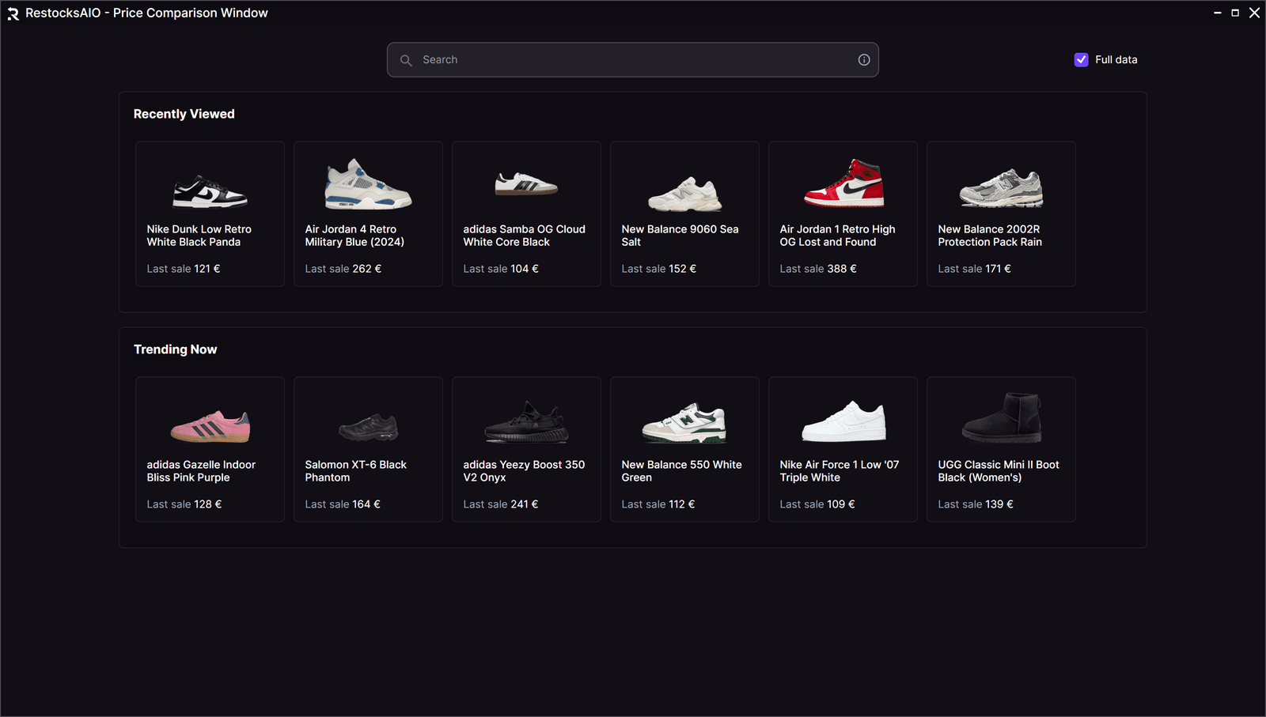Click the search magnifier icon
This screenshot has height=717, width=1266.
pos(406,60)
